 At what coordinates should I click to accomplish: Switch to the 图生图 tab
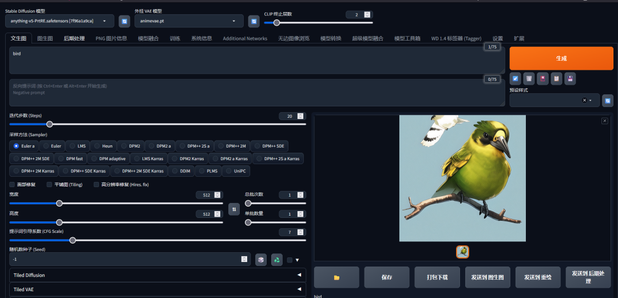45,38
